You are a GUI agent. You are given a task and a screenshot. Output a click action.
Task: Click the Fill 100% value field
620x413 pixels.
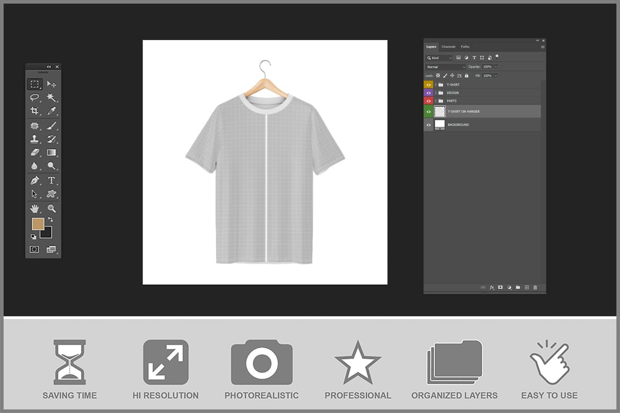tap(487, 76)
